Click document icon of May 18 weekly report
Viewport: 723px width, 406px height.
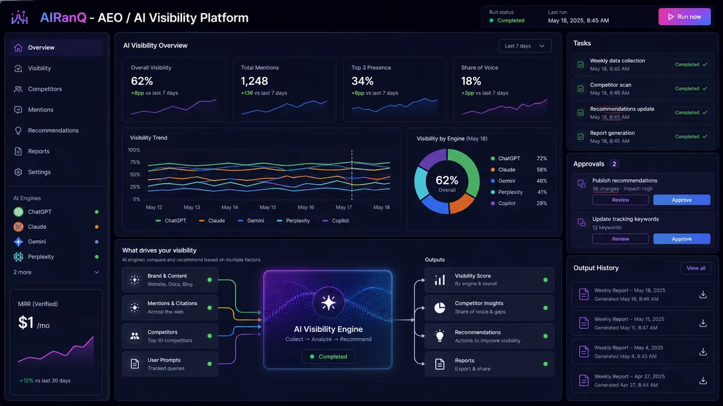point(583,294)
